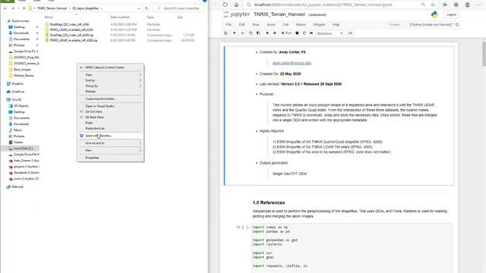Image resolution: width=486 pixels, height=273 pixels.
Task: Expand the Group by submenu
Action: coord(110,86)
